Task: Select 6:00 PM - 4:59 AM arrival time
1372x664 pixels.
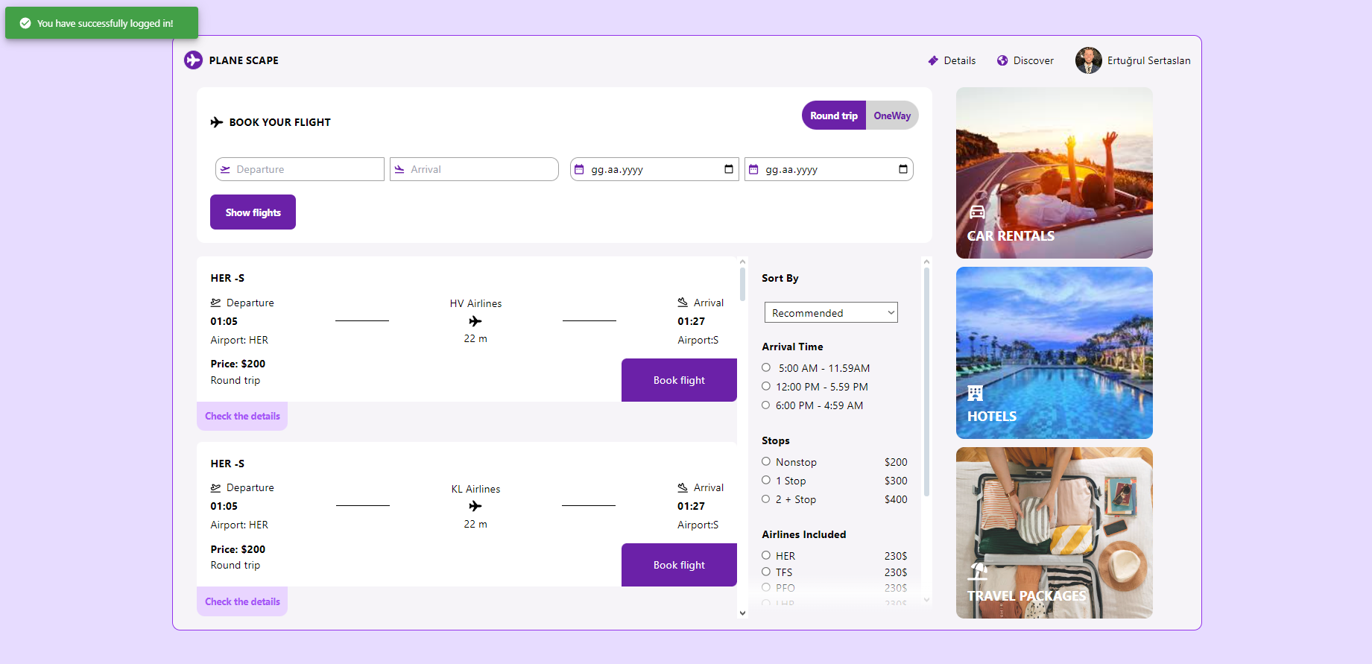Action: tap(766, 405)
